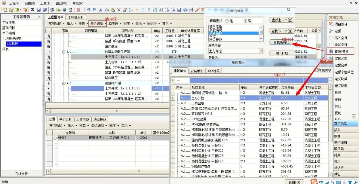
Task: Click the 查找所有(F) button
Action: [x=282, y=42]
